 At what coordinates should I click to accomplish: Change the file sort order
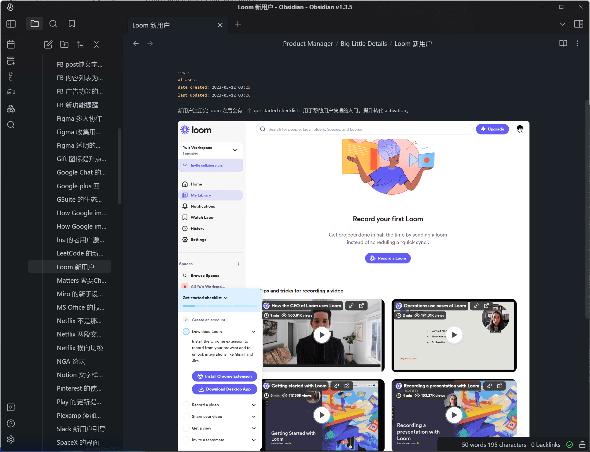point(80,45)
